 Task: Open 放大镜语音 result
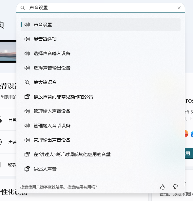click(101, 82)
